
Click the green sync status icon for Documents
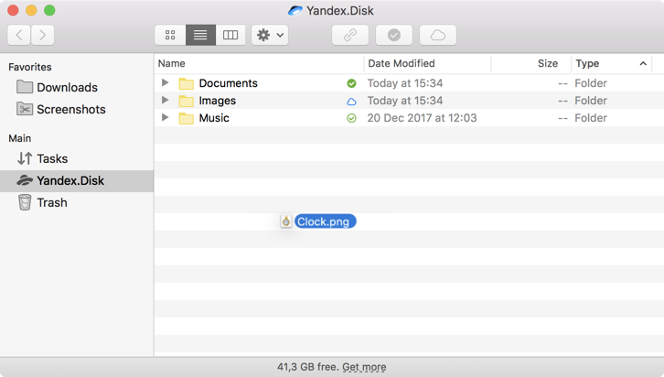pyautogui.click(x=351, y=83)
